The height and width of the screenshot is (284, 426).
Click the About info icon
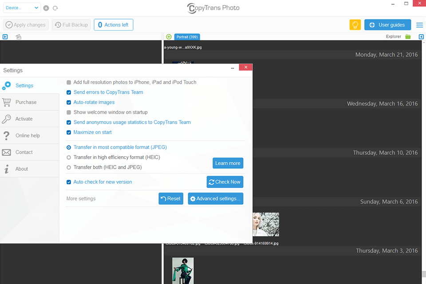[7, 169]
